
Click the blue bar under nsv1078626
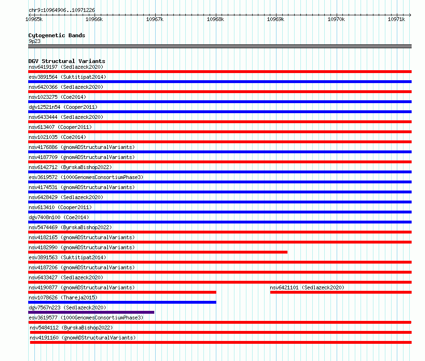[x=122, y=302]
